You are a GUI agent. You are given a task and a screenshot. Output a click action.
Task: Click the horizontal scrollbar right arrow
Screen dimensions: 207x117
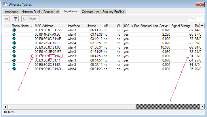[202, 107]
